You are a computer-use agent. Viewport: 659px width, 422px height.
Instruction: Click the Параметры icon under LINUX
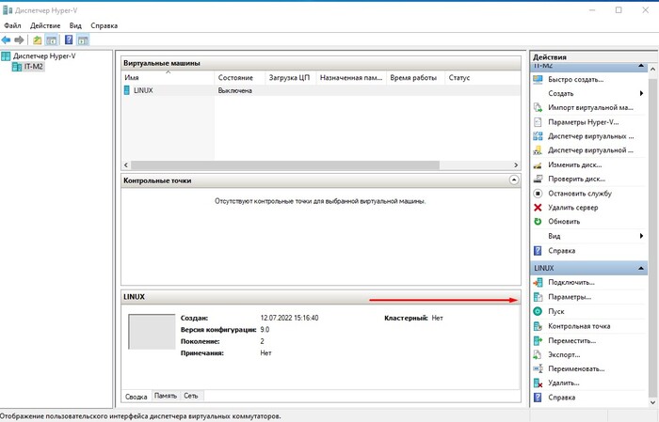[x=538, y=297]
